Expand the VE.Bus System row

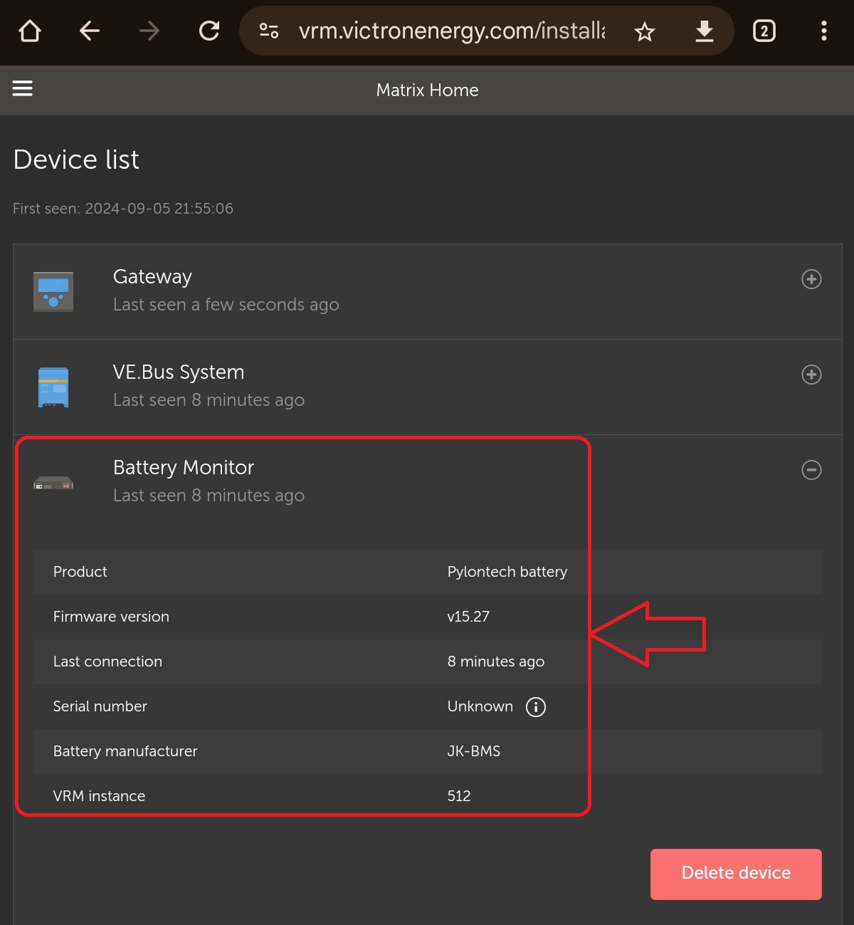[811, 375]
